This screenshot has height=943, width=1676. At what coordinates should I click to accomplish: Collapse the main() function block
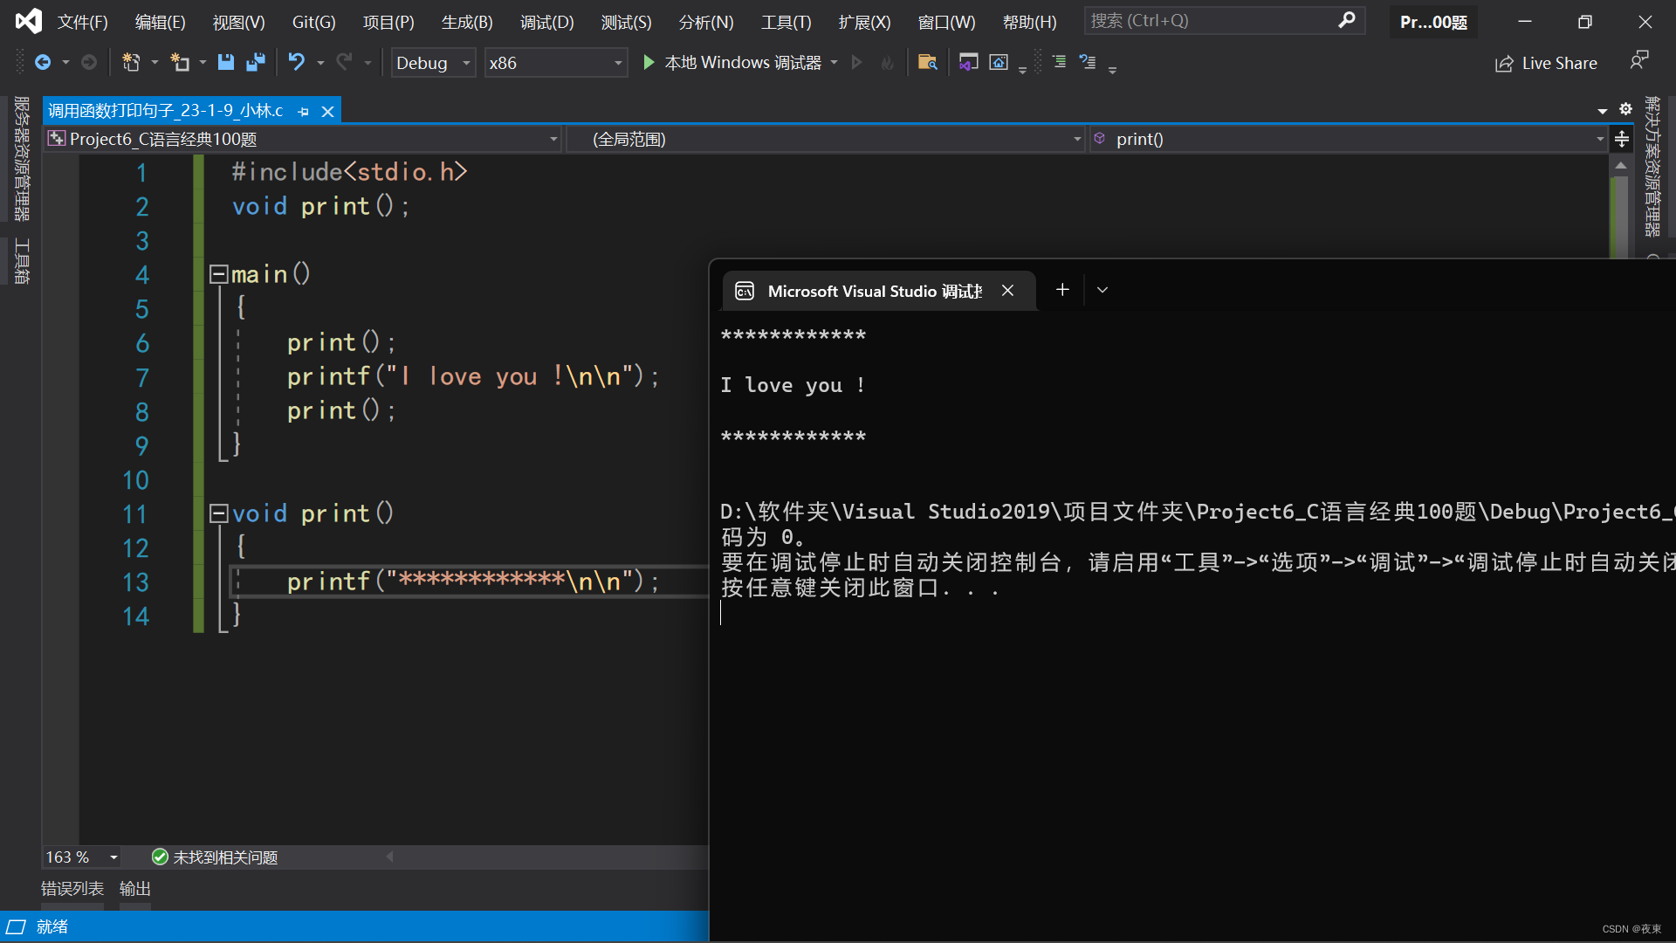pyautogui.click(x=218, y=274)
